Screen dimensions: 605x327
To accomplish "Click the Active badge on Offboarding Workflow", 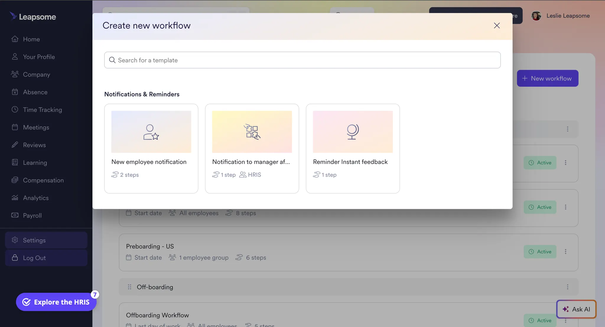I will (540, 320).
